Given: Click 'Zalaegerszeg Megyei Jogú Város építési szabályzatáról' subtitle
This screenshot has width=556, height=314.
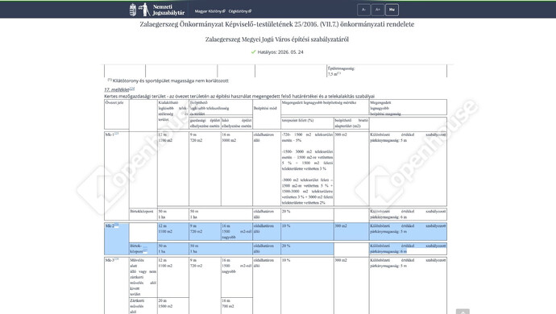Looking at the screenshot, I should click(x=277, y=39).
